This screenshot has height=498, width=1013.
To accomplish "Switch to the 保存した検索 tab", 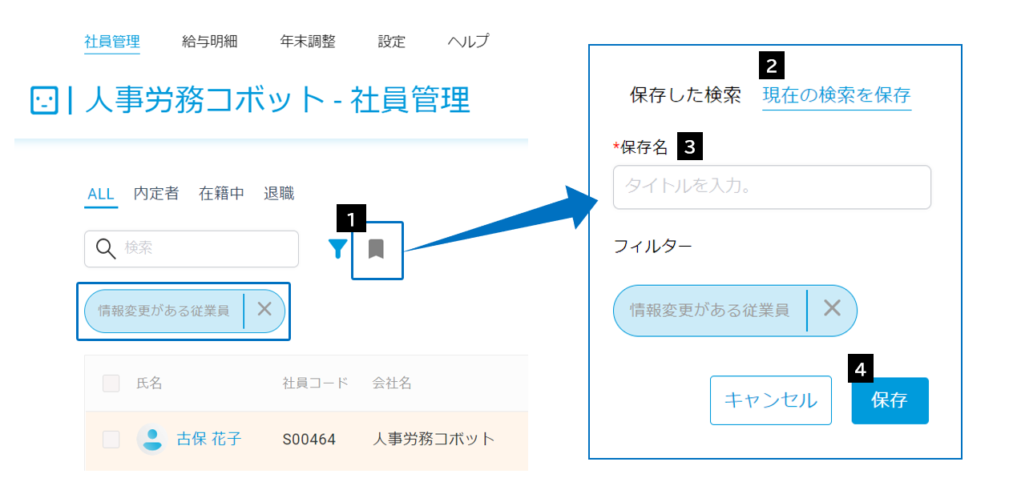I will pos(686,95).
